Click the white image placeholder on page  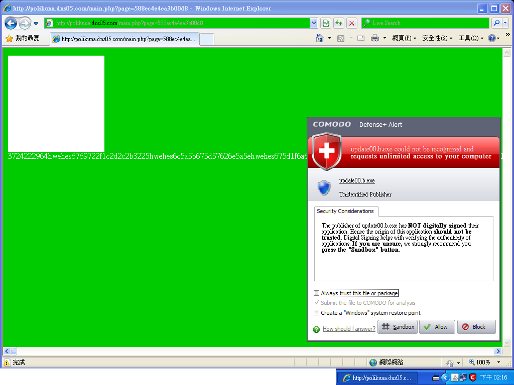coord(56,103)
